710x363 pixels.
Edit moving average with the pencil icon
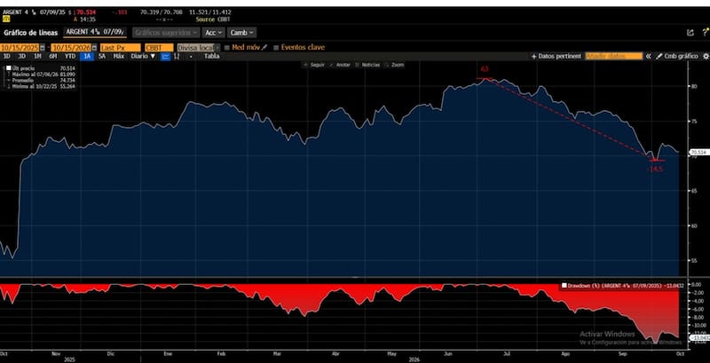point(264,47)
